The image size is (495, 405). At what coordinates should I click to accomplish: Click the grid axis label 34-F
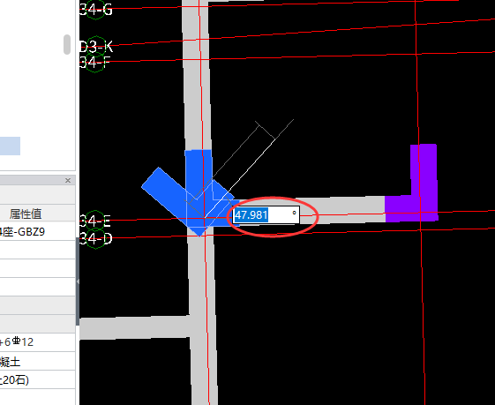94,62
